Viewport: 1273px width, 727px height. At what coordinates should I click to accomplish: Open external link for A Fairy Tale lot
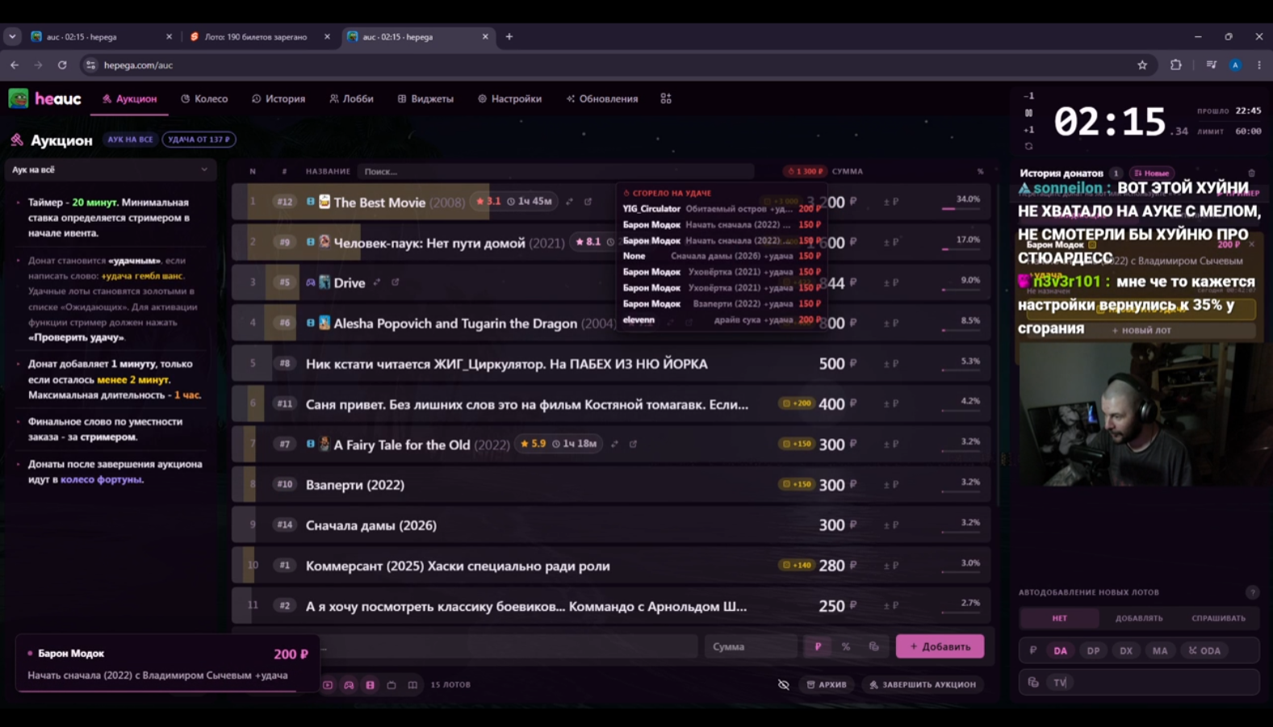[633, 444]
